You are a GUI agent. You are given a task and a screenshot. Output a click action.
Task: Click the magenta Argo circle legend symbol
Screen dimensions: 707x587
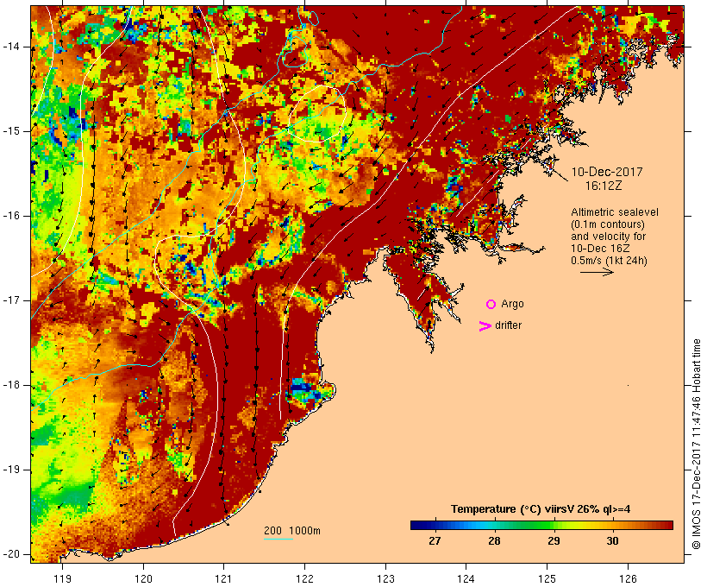pyautogui.click(x=491, y=305)
